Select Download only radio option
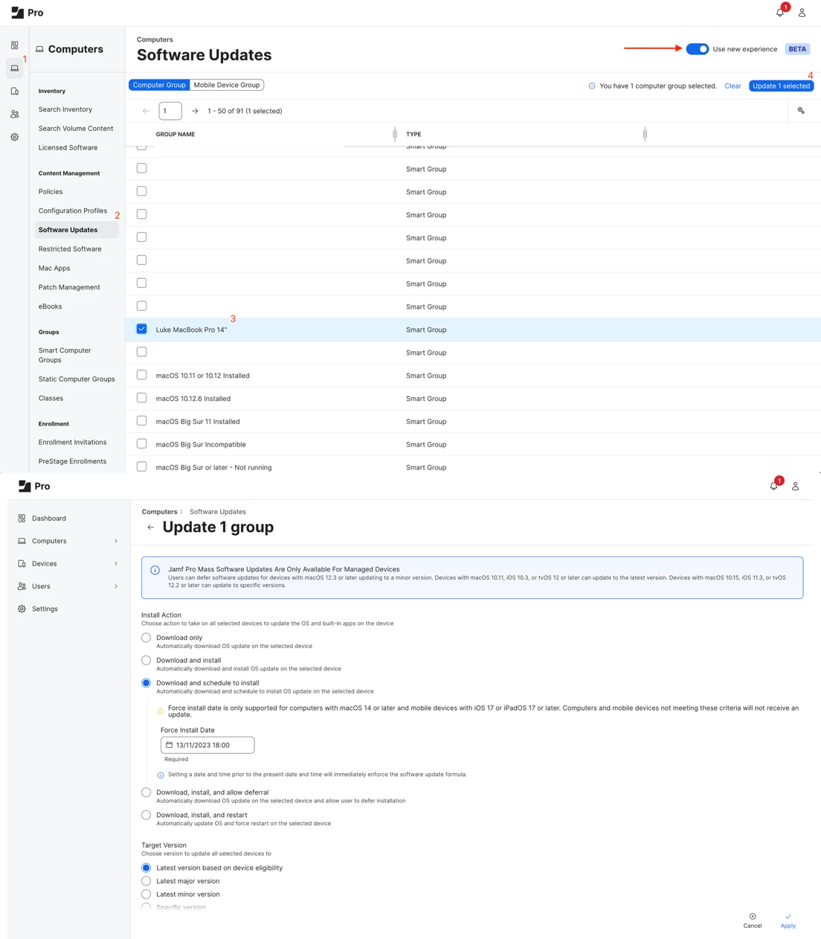The image size is (821, 939). point(146,638)
